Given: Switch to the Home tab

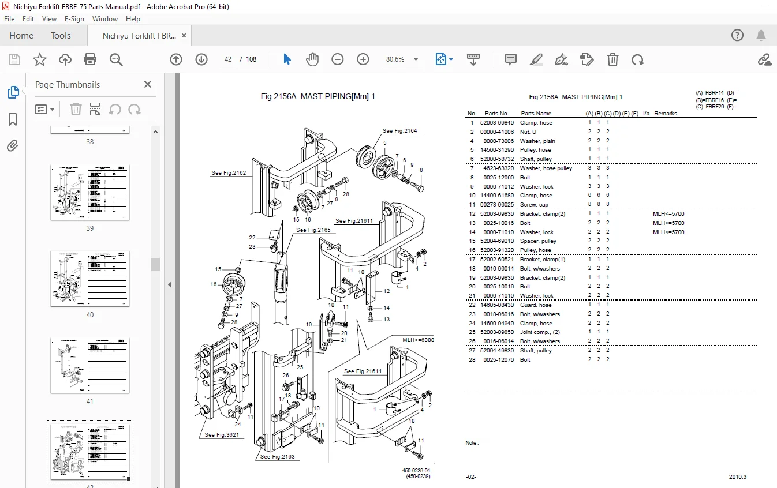Looking at the screenshot, I should [21, 36].
